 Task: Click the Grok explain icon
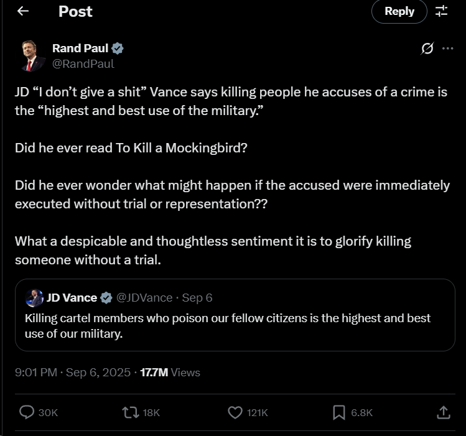[427, 49]
